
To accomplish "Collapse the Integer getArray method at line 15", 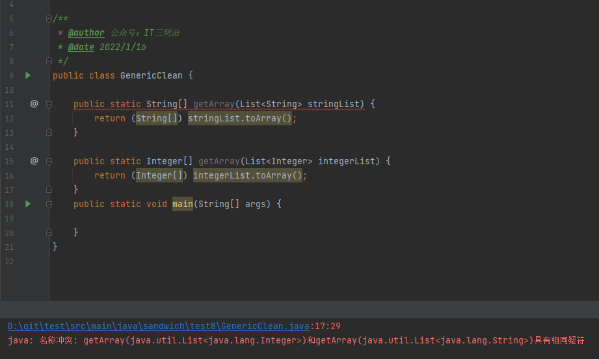I will tap(49, 161).
